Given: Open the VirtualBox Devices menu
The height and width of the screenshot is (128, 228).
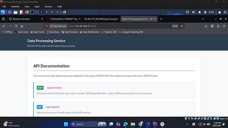Looking at the screenshot, I should [x=48, y=7].
